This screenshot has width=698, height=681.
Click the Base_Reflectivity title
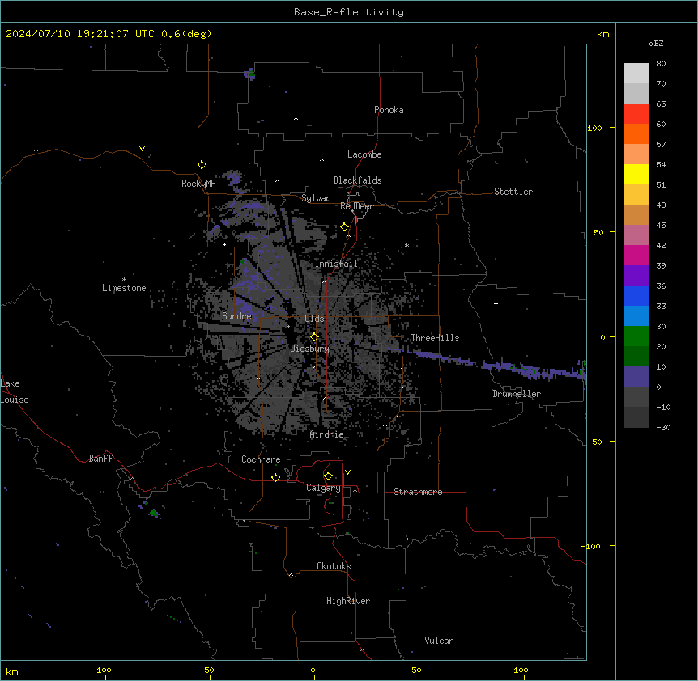[349, 12]
